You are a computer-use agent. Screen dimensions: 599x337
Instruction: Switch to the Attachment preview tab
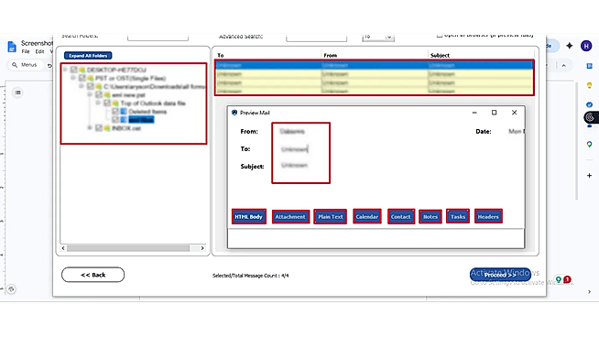click(x=290, y=217)
